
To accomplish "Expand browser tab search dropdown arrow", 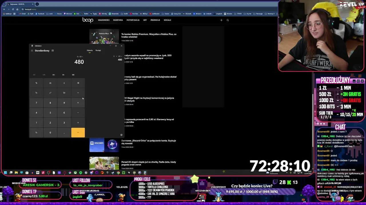I will (4, 4).
